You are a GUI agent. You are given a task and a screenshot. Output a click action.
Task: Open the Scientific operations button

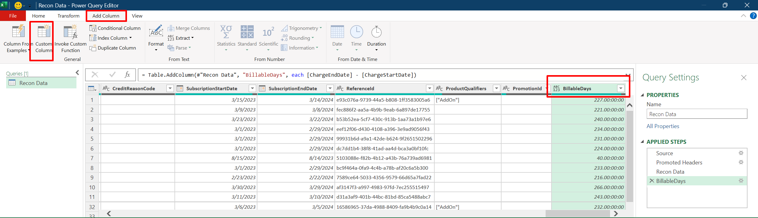(x=268, y=38)
